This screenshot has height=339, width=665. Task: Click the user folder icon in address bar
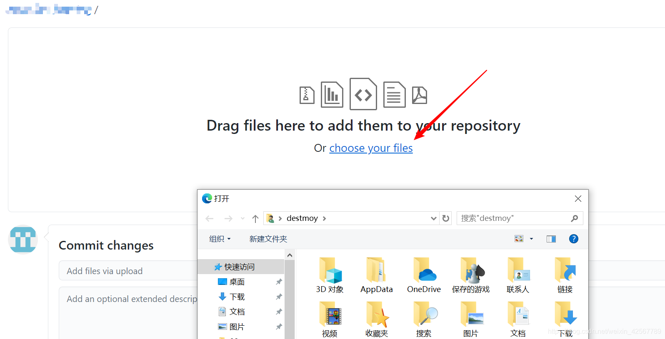pyautogui.click(x=270, y=218)
